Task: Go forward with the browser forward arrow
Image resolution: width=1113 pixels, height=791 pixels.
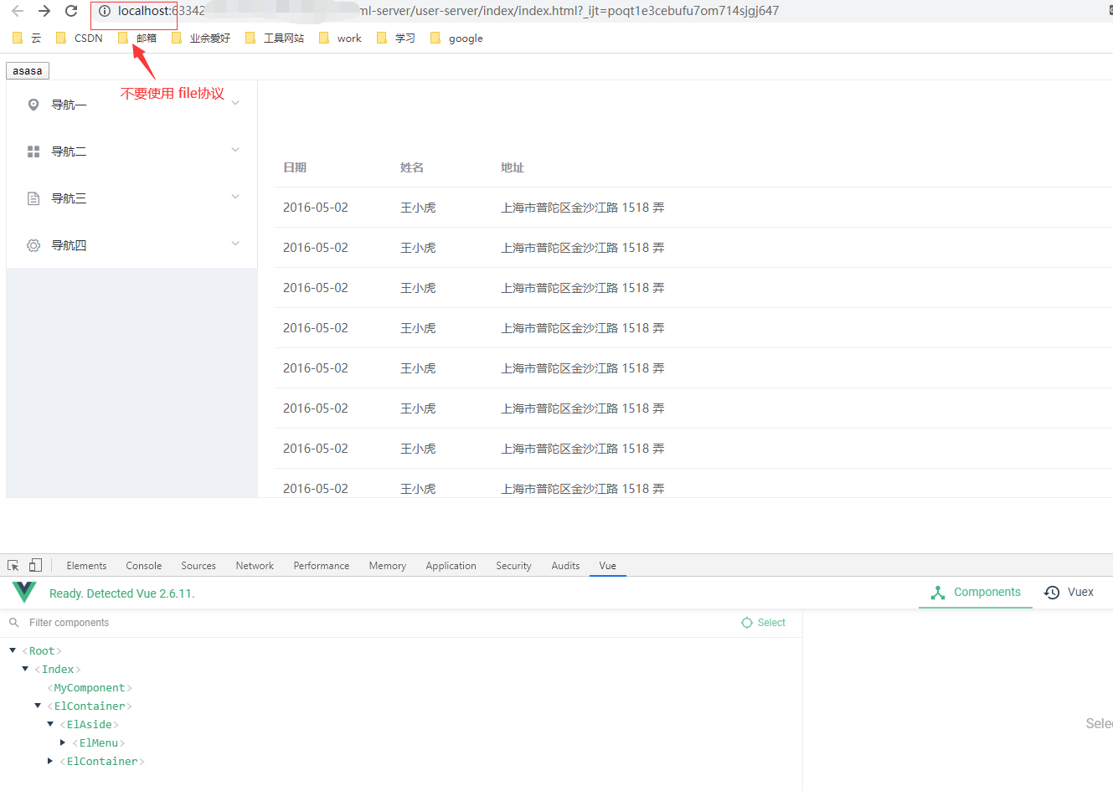Action: coord(44,11)
